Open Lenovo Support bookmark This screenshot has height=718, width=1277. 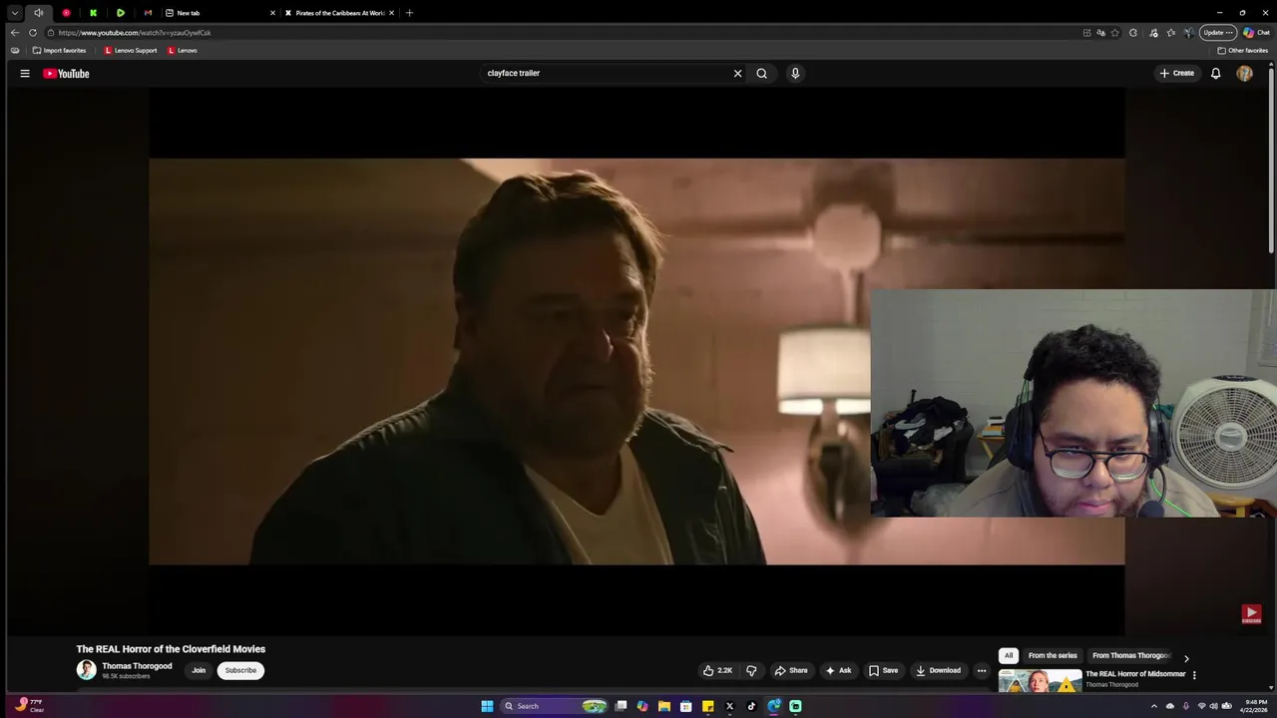(131, 50)
